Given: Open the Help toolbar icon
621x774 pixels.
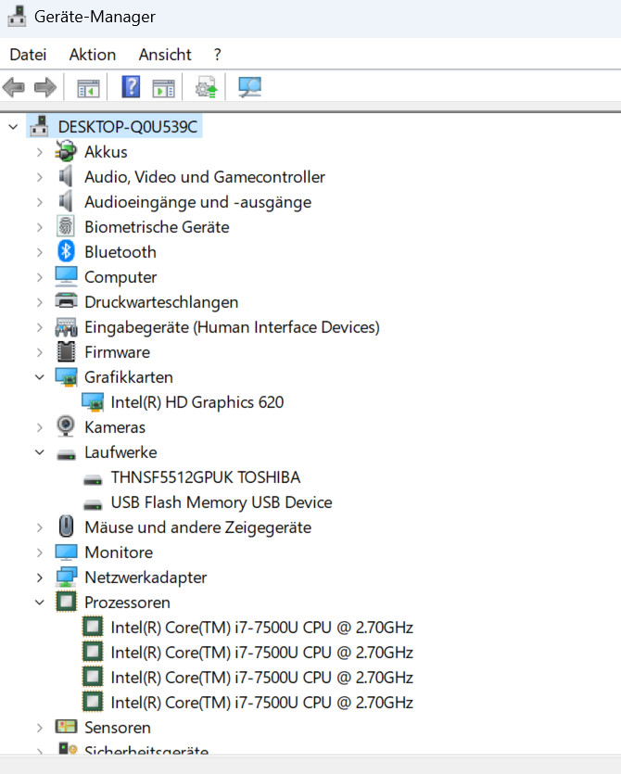Looking at the screenshot, I should click(131, 87).
